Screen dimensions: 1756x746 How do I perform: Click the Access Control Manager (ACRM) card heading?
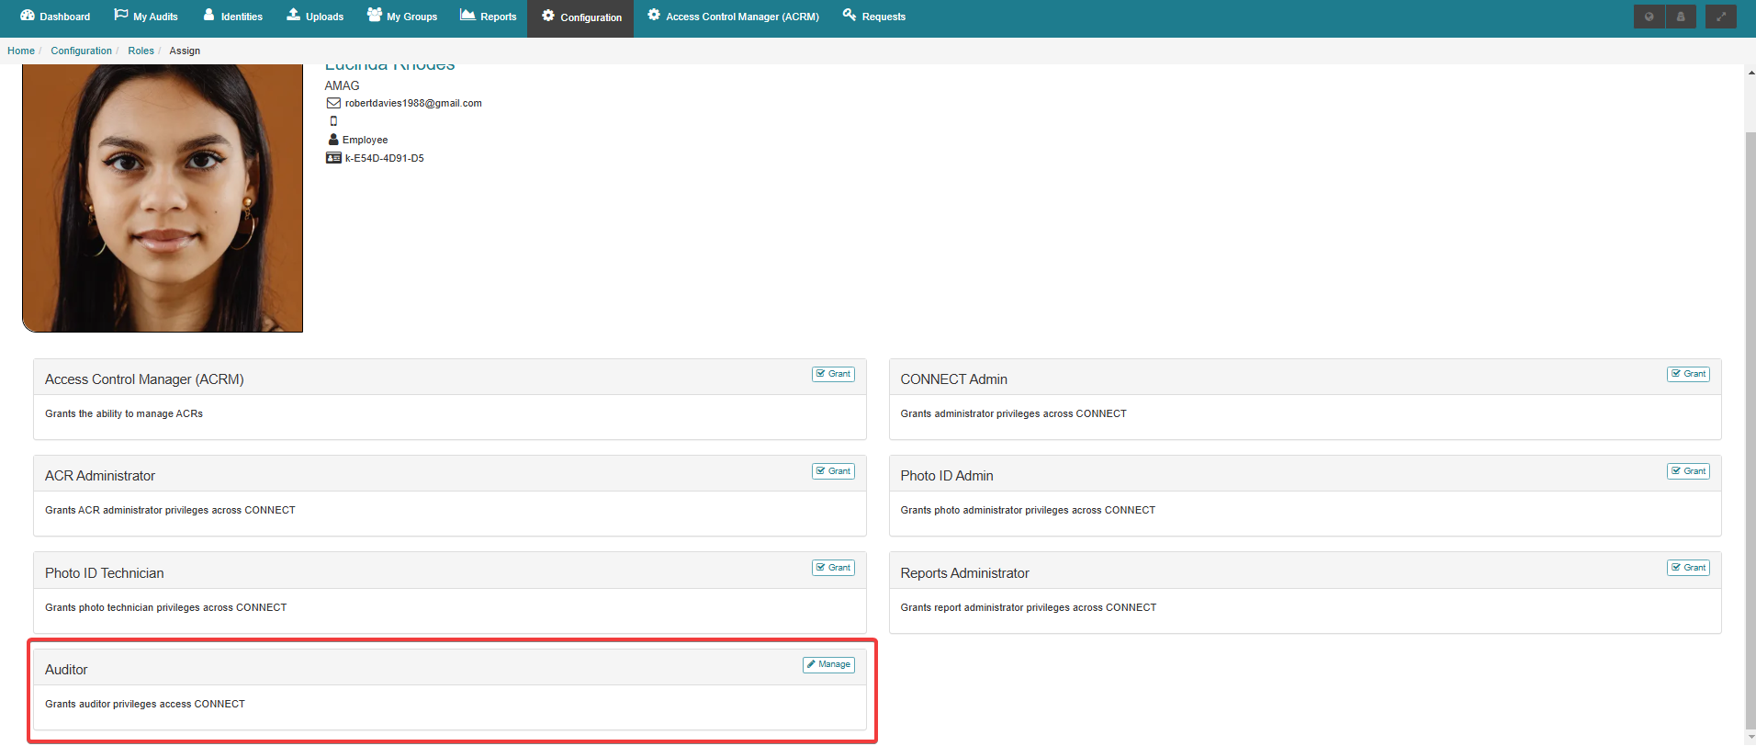pos(144,379)
